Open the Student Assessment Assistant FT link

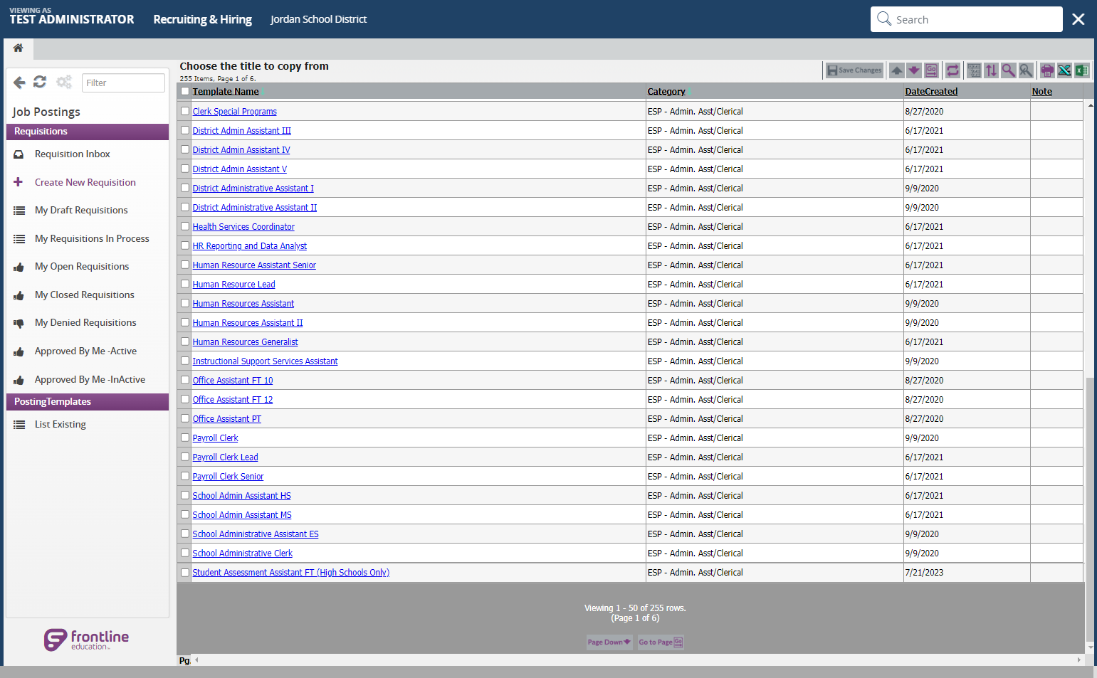point(291,573)
